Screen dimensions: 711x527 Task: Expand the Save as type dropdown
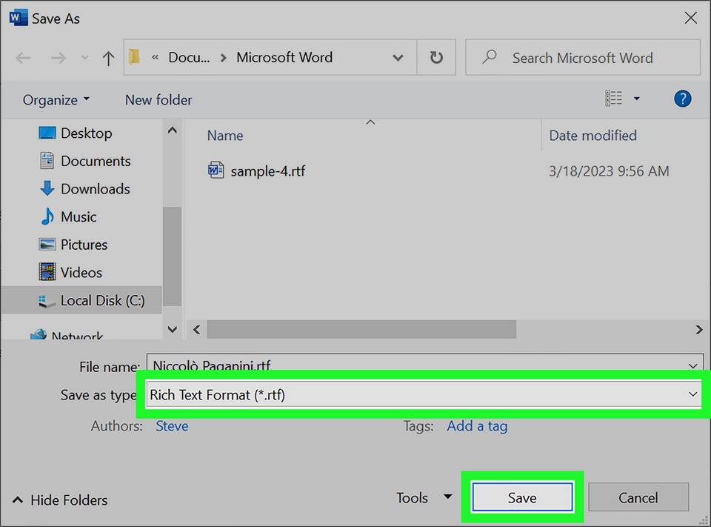tap(692, 395)
